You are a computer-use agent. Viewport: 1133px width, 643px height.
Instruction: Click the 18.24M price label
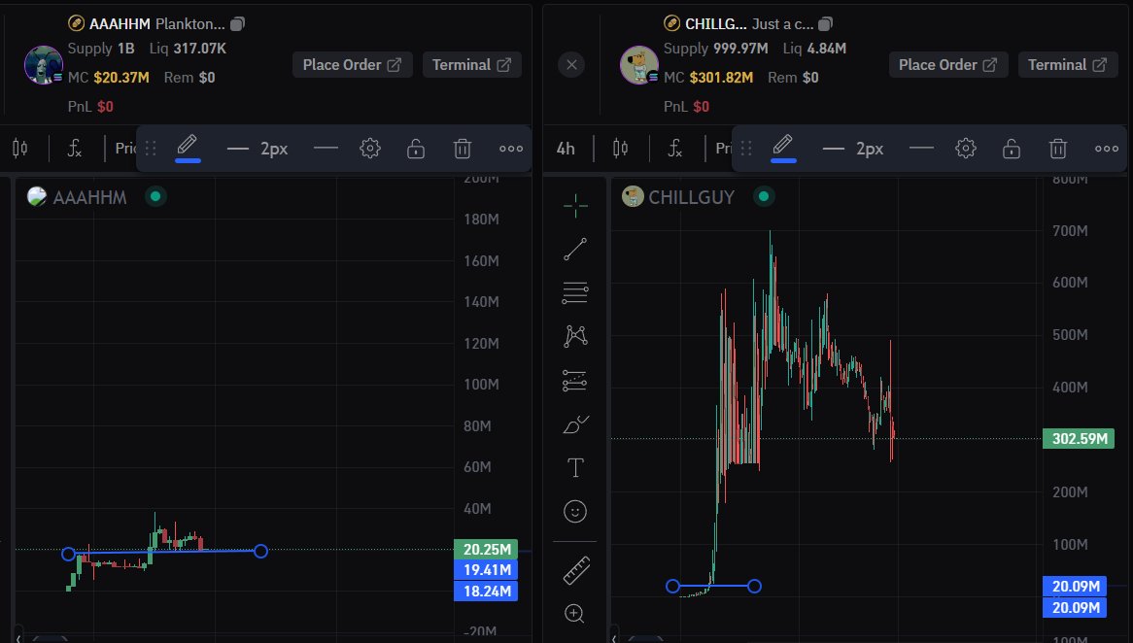[486, 591]
